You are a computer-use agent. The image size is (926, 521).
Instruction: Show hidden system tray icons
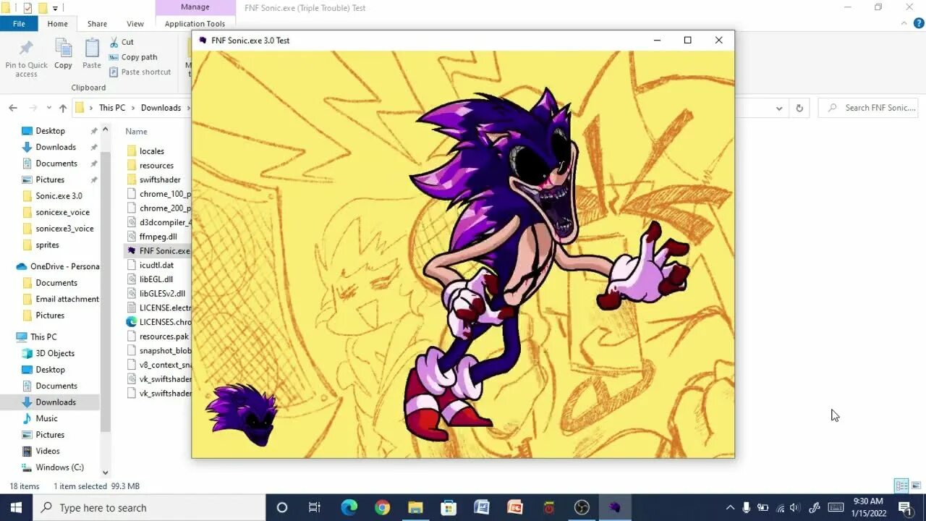(730, 507)
